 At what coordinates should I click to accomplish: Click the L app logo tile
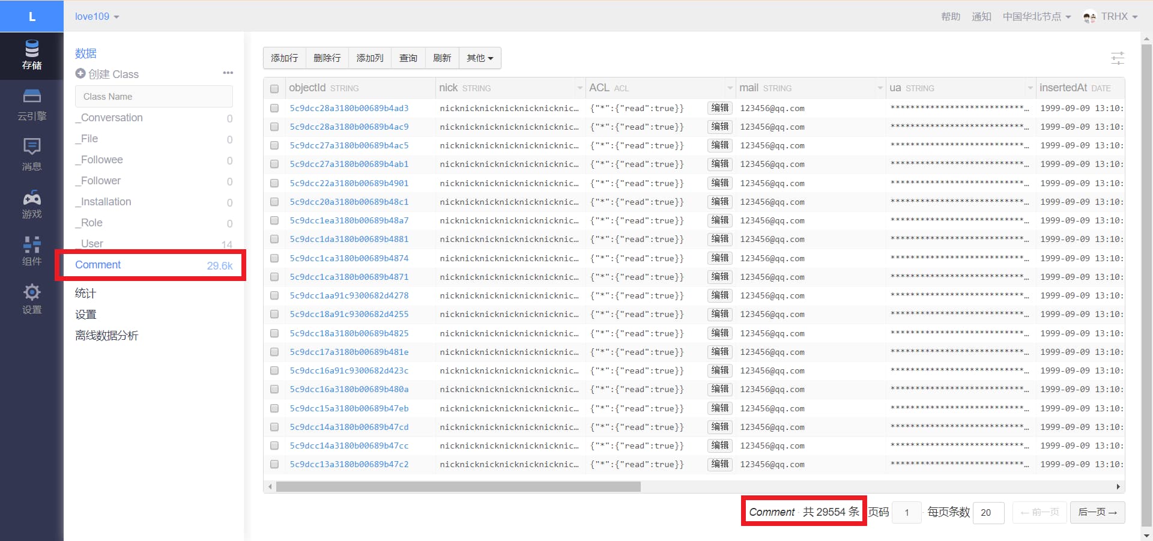pyautogui.click(x=32, y=16)
